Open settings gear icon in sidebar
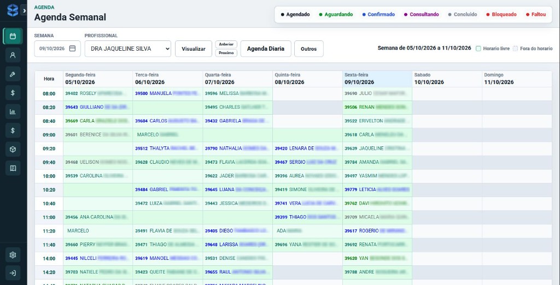 tap(13, 254)
